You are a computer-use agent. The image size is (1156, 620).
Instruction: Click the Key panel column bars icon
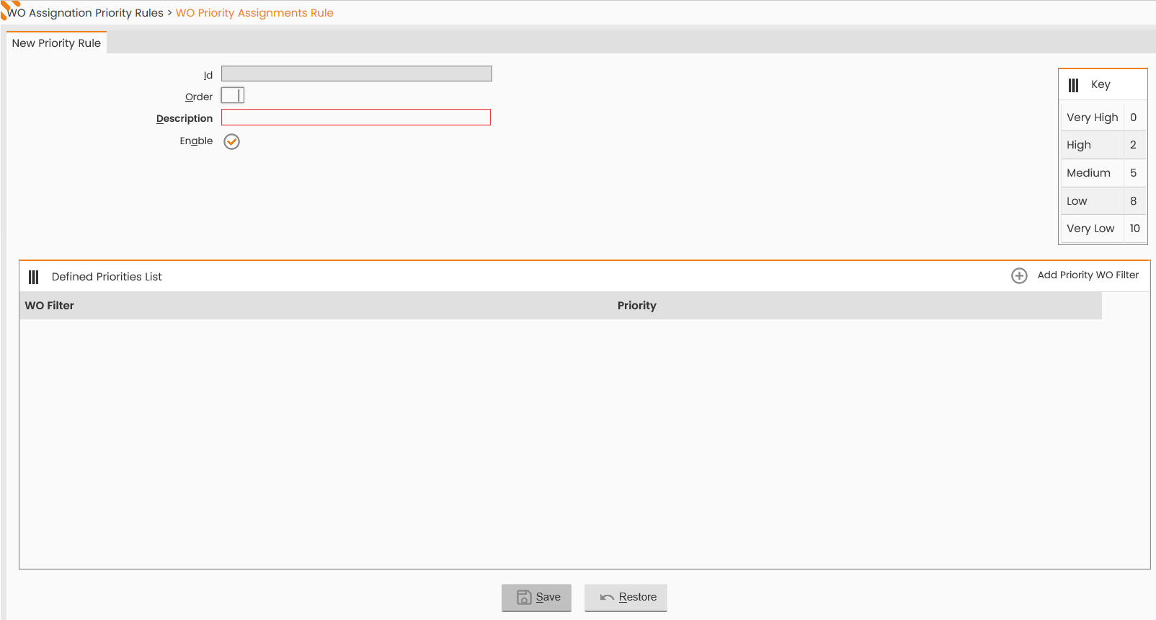(x=1073, y=85)
